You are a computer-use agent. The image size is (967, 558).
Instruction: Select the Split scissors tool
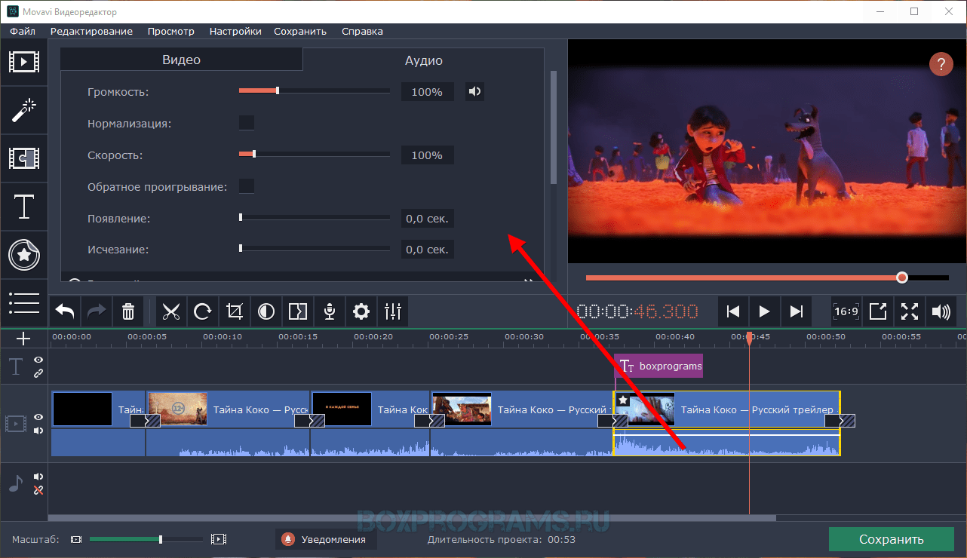pos(171,311)
